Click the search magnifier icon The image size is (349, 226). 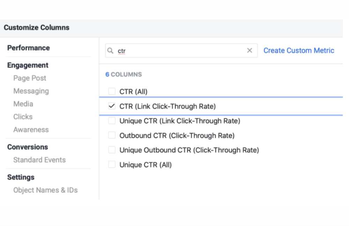[111, 51]
